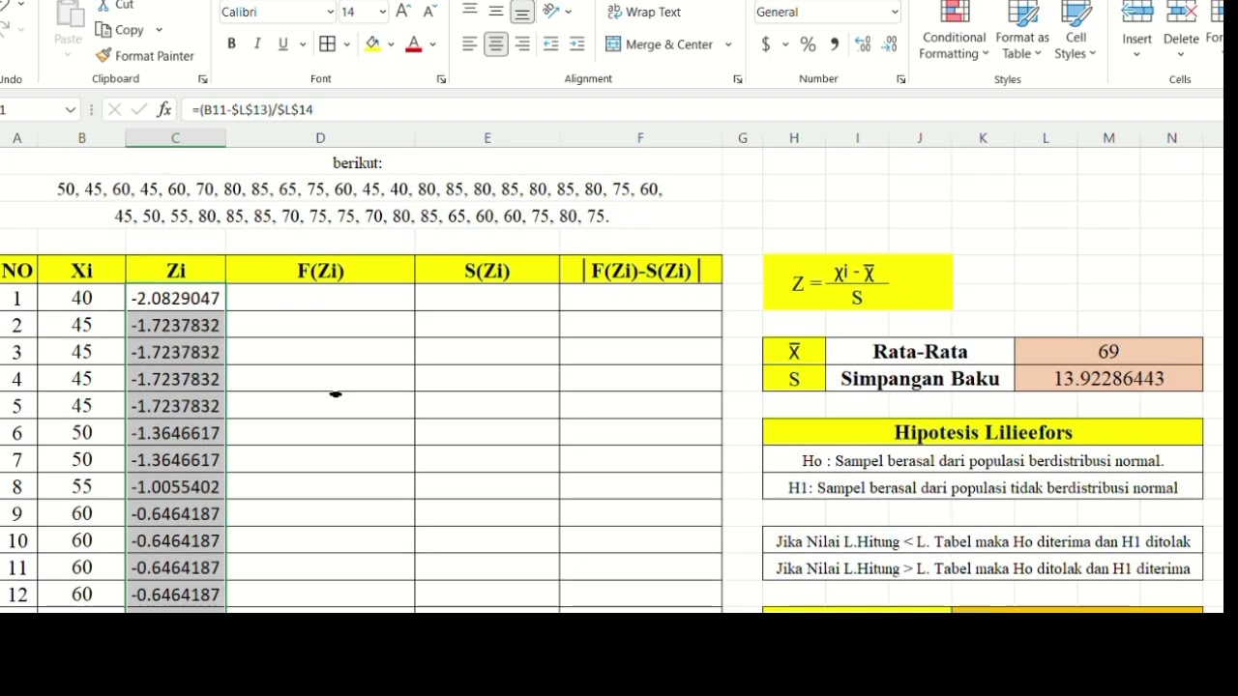Open borders dropdown arrow
The width and height of the screenshot is (1238, 696).
click(346, 44)
